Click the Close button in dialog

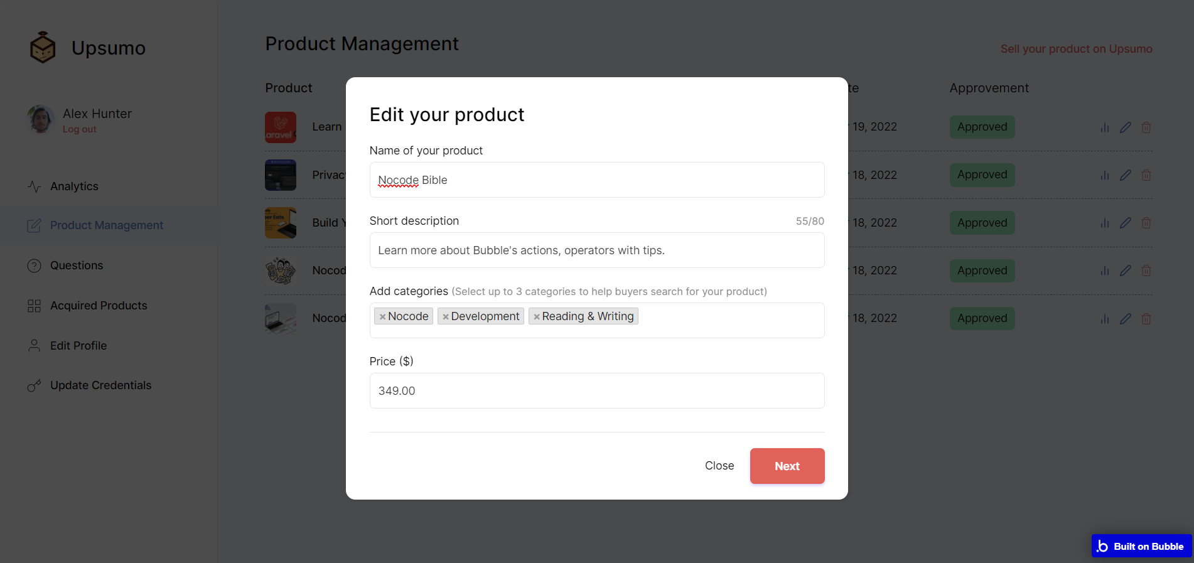[x=719, y=466]
